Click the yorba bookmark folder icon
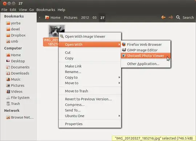 coord(8,23)
